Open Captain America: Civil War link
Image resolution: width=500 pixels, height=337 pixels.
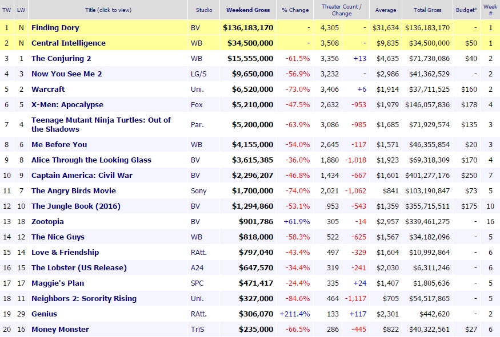(82, 175)
